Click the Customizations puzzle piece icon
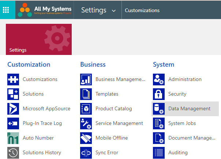The image size is (221, 159). [x=13, y=79]
